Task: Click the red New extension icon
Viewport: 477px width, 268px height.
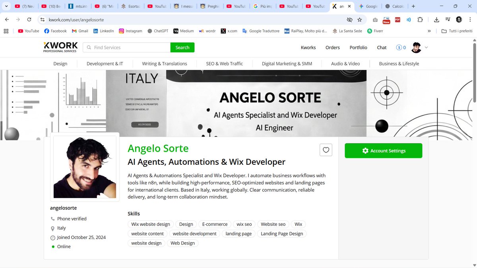Action: click(386, 20)
